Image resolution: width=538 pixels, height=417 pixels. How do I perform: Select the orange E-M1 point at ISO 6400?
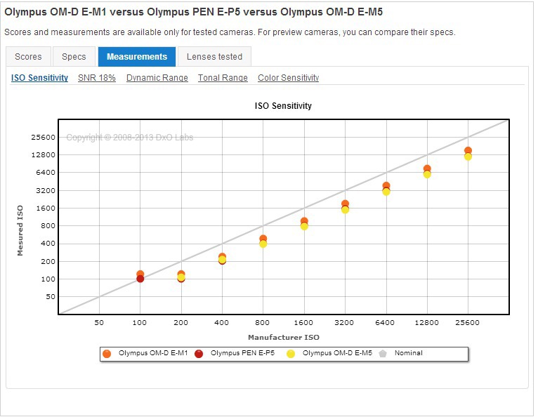coord(386,185)
